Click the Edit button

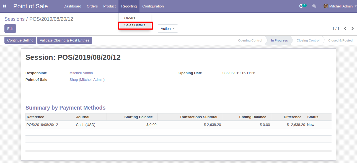pos(10,29)
